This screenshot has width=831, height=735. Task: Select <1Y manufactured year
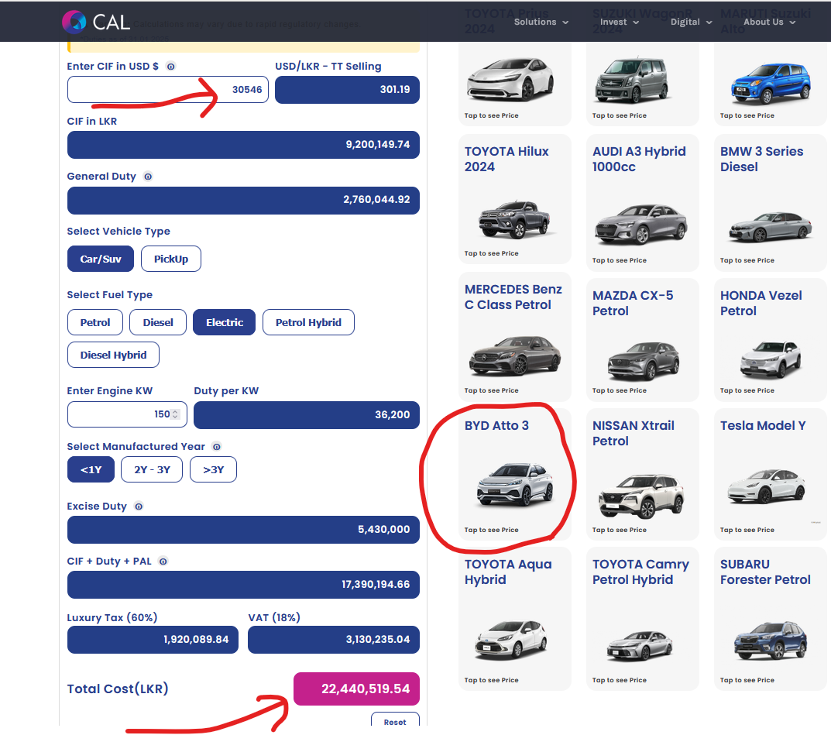tap(91, 470)
